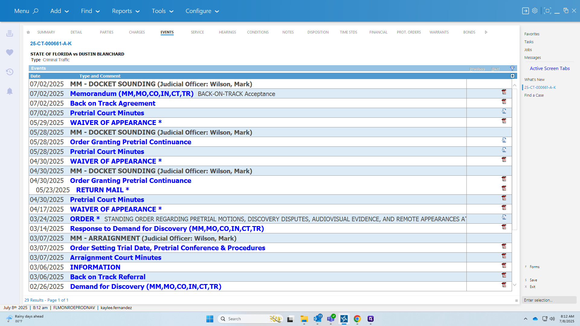The image size is (580, 326).
Task: Switch to the DISPOSITION tab
Action: coord(318,32)
